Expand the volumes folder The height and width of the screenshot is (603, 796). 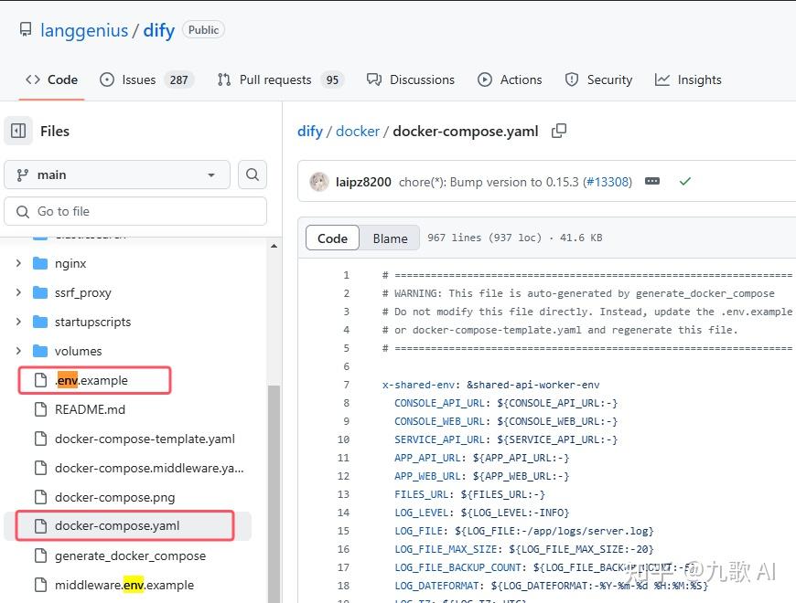(18, 351)
